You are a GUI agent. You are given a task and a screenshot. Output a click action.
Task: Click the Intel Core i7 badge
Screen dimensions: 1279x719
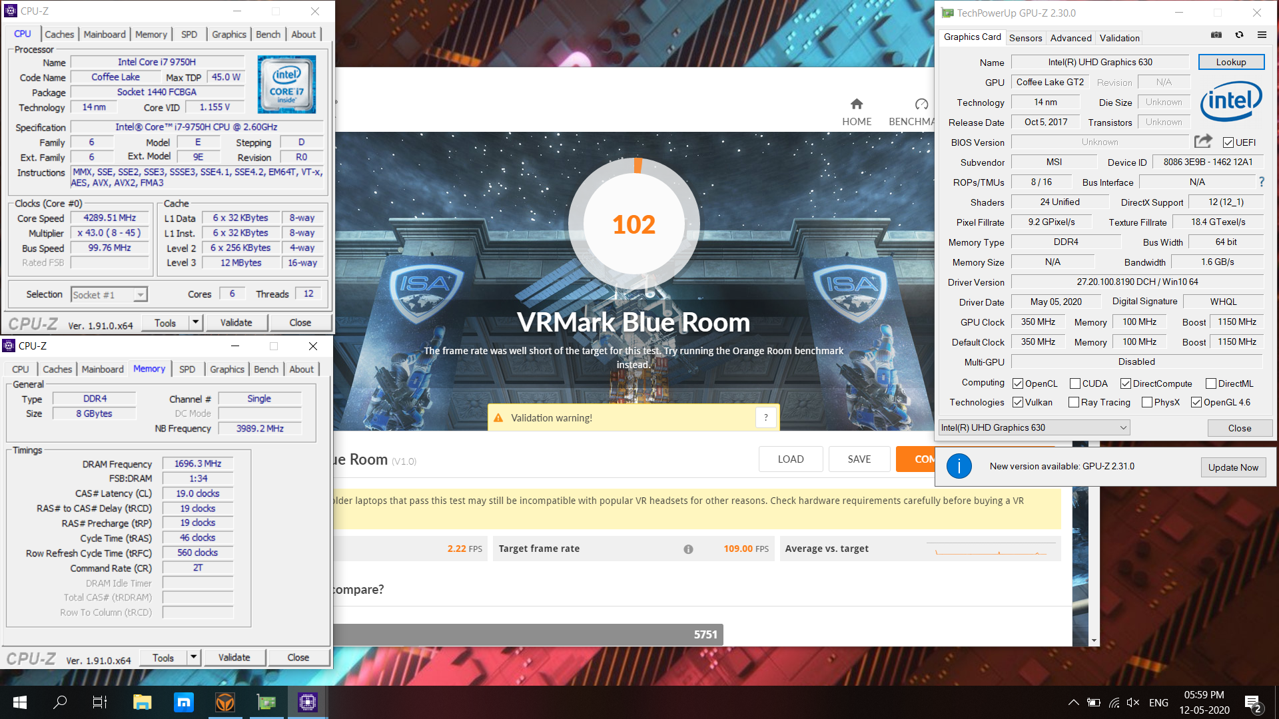286,85
